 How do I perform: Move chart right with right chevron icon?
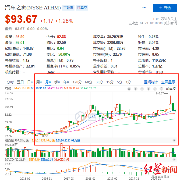155,89
